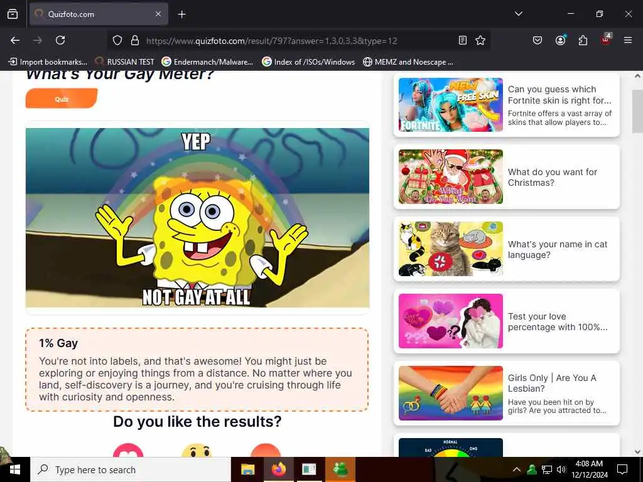Show hidden system tray icons

point(517,469)
